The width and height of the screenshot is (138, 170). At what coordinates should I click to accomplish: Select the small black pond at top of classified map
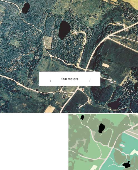click(x=82, y=117)
